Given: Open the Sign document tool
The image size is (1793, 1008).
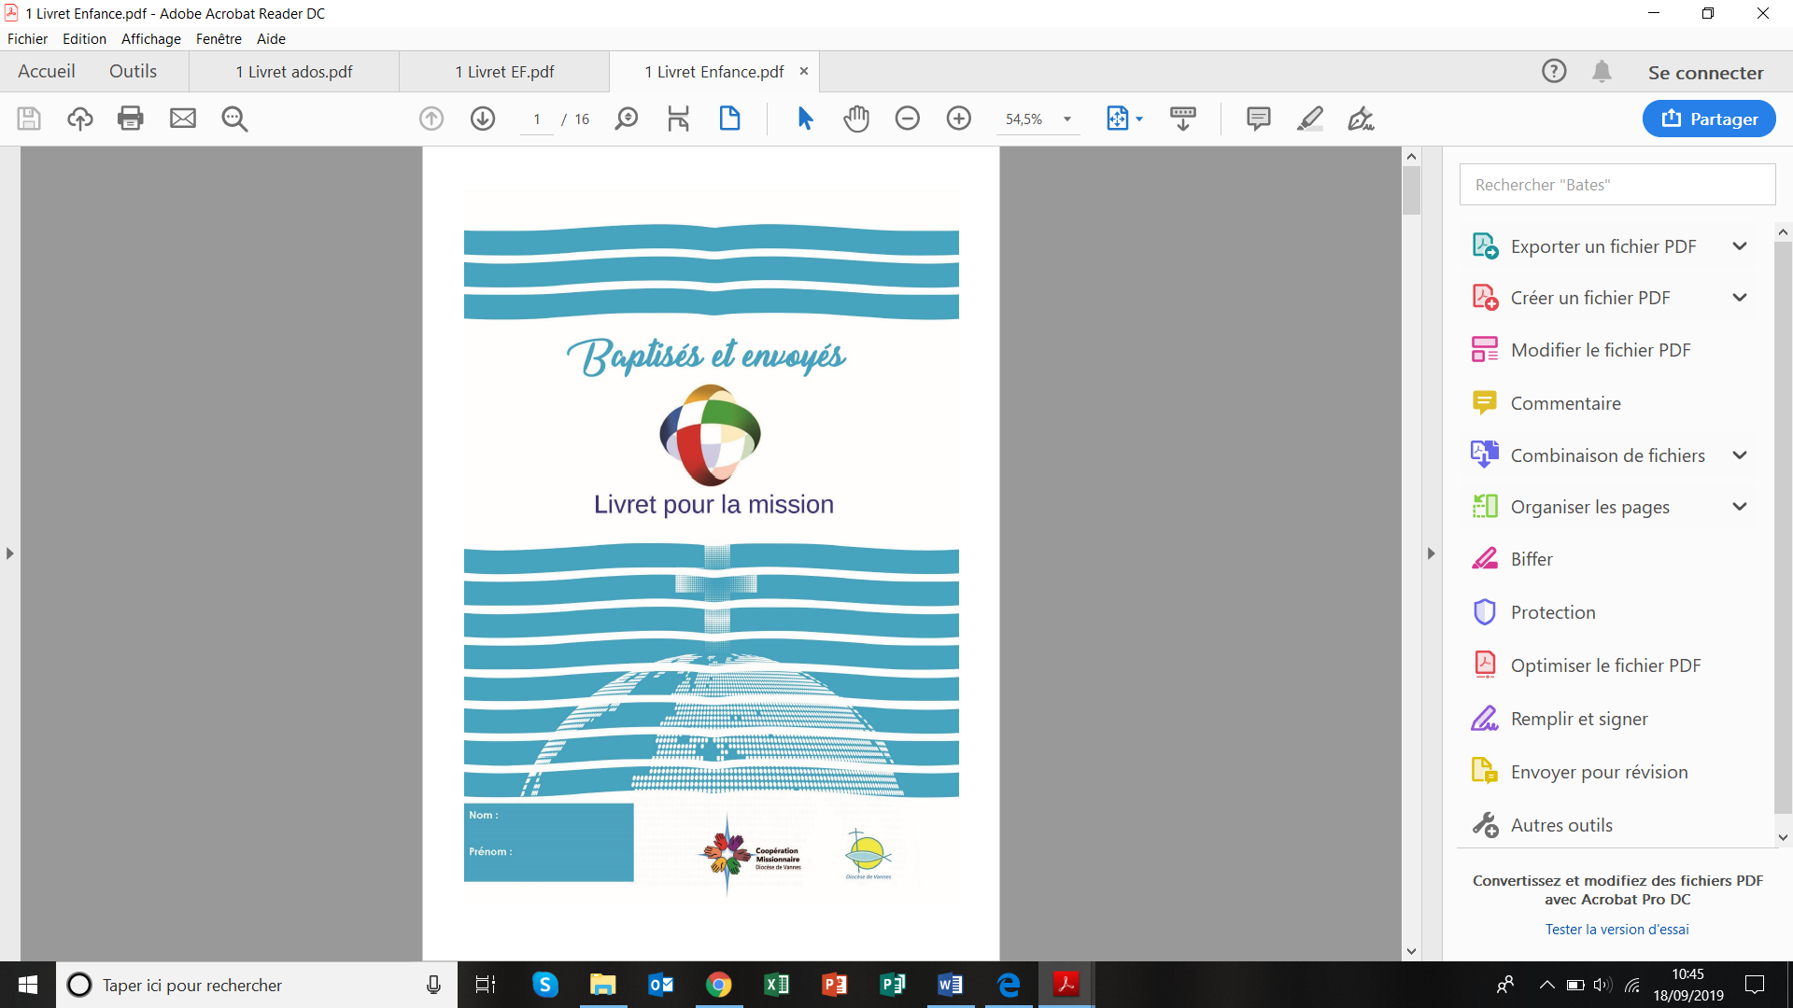Looking at the screenshot, I should (x=1361, y=119).
